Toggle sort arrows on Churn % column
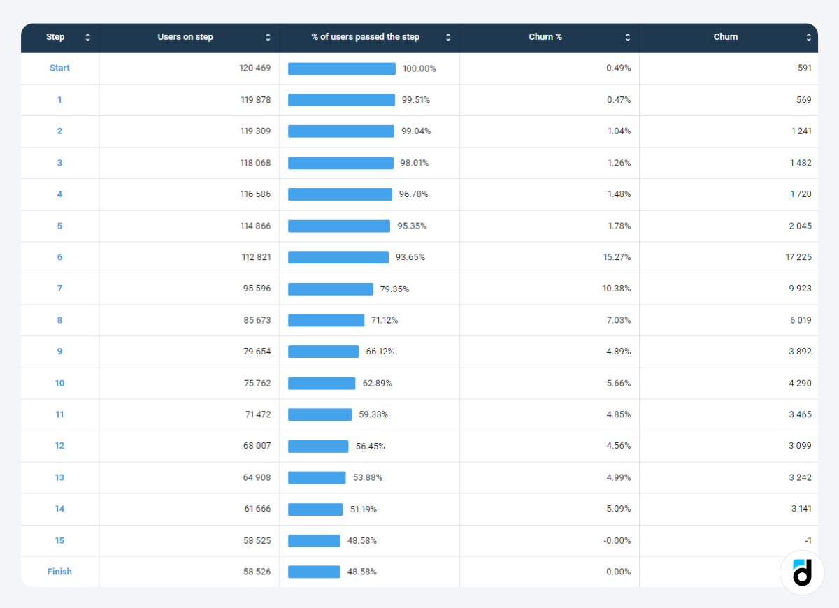Image resolution: width=839 pixels, height=608 pixels. pyautogui.click(x=628, y=38)
